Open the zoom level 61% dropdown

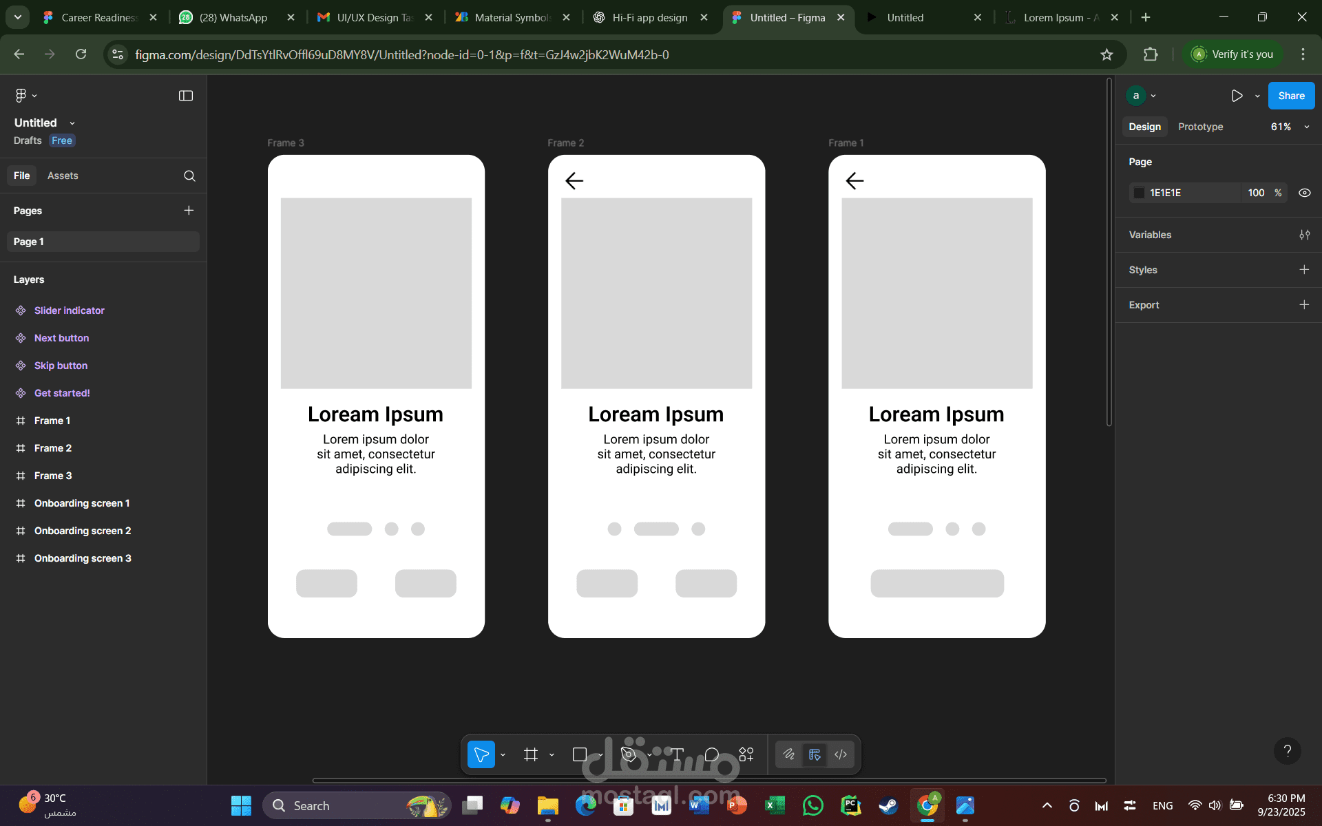(x=1290, y=127)
